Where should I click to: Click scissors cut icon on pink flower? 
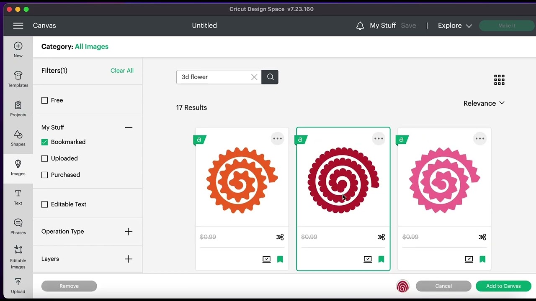point(482,237)
